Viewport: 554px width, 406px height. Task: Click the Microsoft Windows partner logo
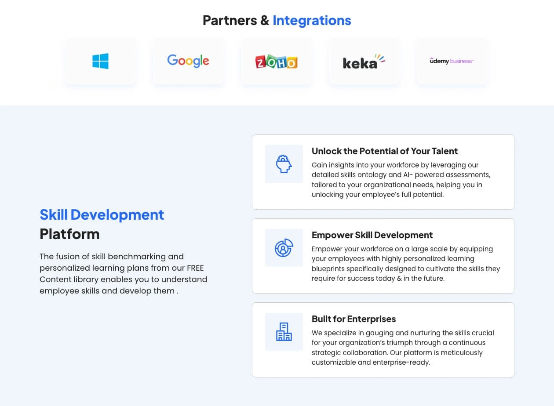(x=101, y=61)
